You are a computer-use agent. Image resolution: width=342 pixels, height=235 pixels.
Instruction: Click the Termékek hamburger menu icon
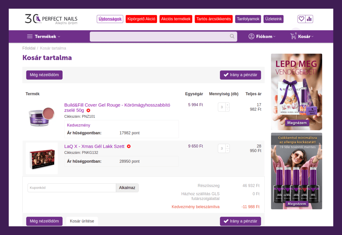point(30,37)
